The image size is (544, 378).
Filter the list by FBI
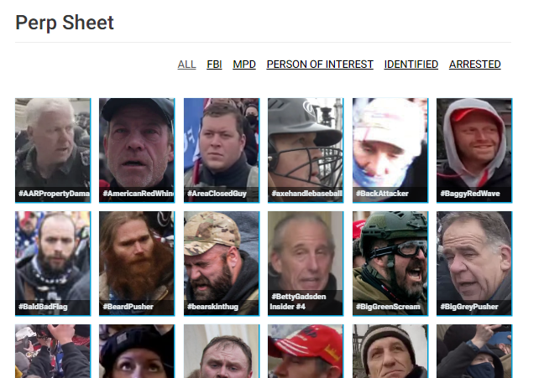pos(214,65)
